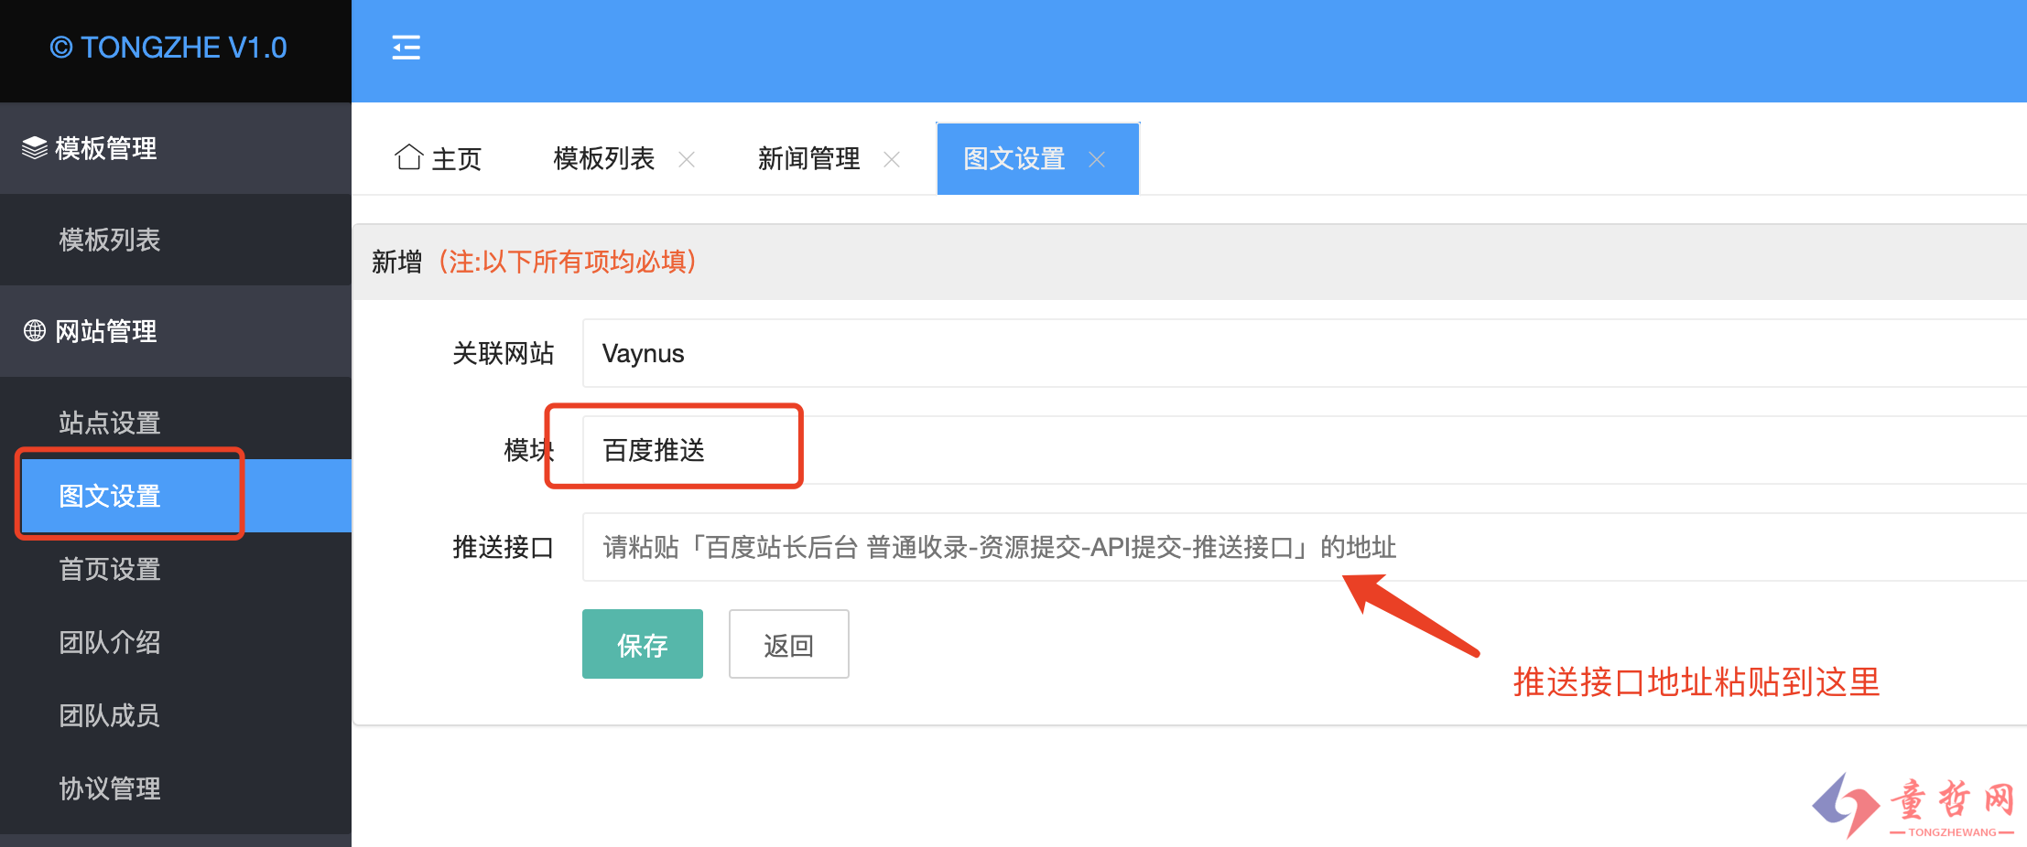2027x847 pixels.
Task: Close the 图文设置 tab
Action: tap(1097, 159)
